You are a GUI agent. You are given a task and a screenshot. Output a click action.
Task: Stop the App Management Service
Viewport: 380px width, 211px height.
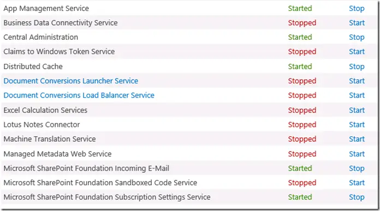[x=357, y=9]
